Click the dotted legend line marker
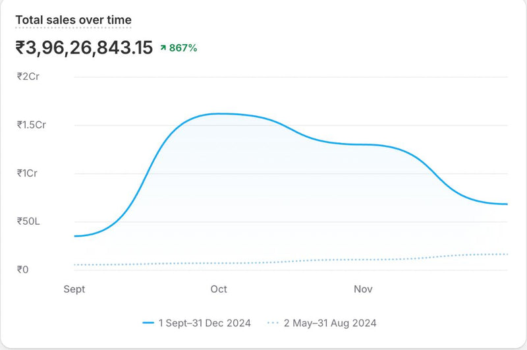Viewport: 527px width, 350px height. point(273,323)
